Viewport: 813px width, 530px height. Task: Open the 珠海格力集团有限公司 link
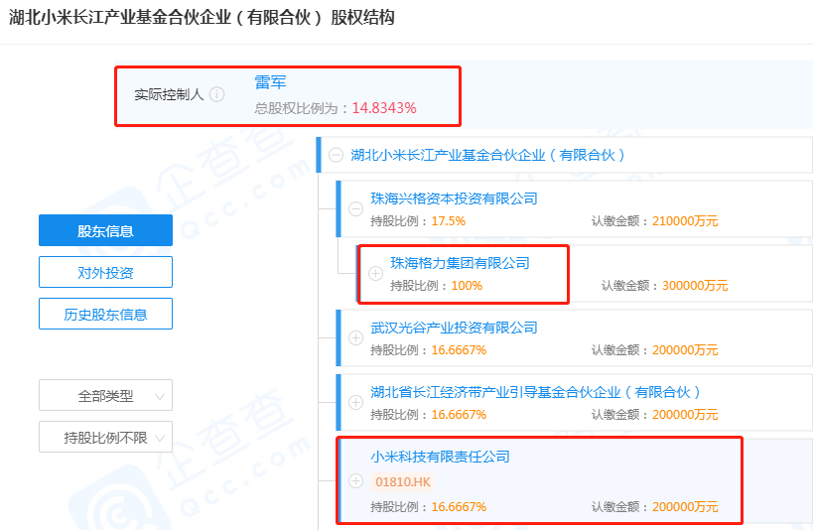pos(460,263)
